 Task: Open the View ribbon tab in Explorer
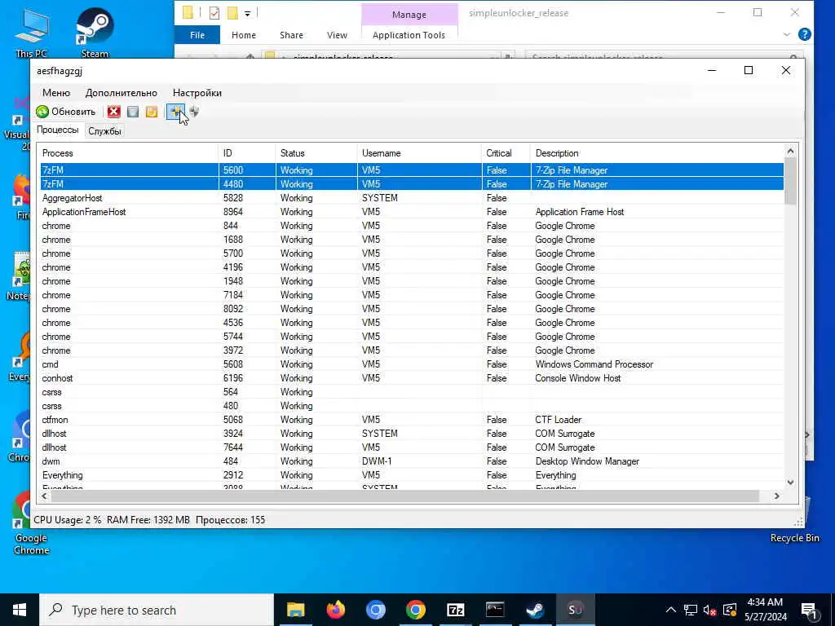click(x=337, y=35)
